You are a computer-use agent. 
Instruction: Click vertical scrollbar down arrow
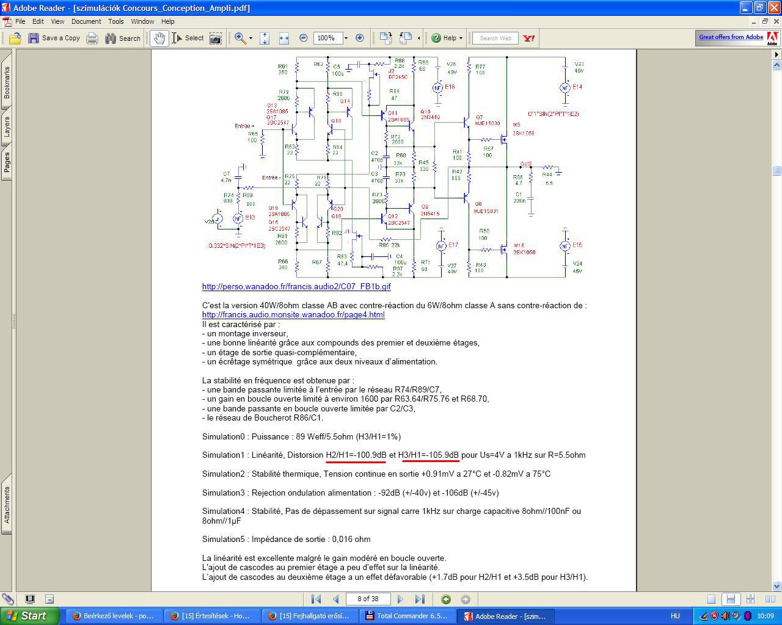[x=777, y=586]
